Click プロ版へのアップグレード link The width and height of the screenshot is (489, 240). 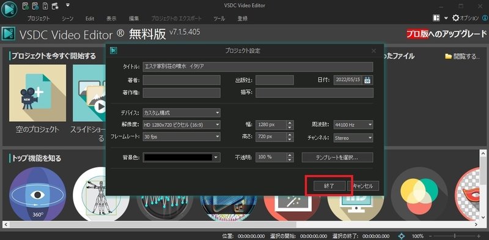(x=446, y=34)
